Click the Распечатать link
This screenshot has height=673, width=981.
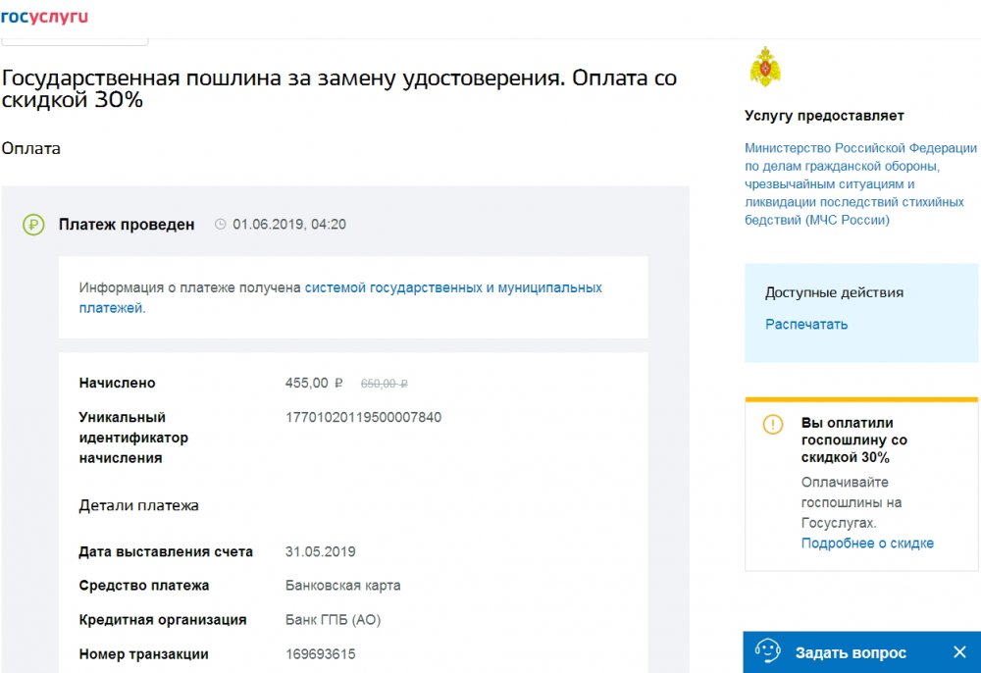click(x=805, y=324)
